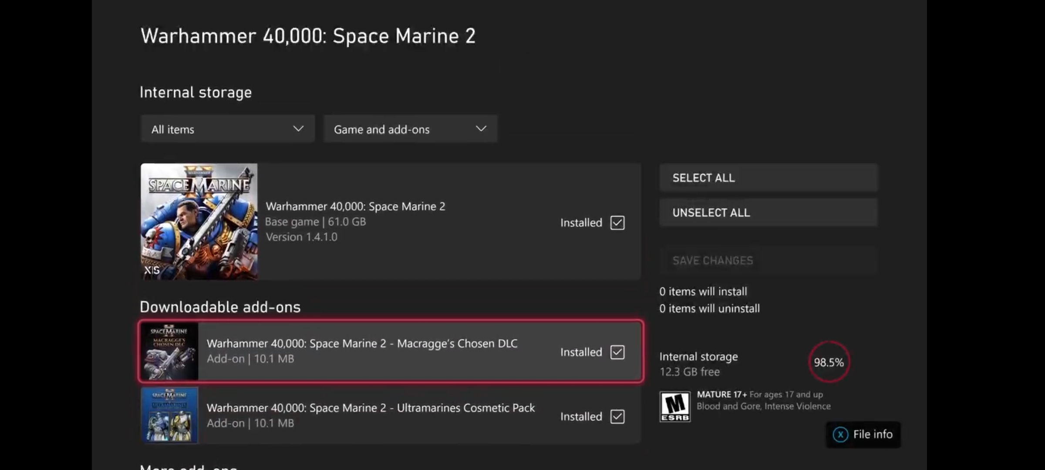Click the 98.5% storage usage ring
The width and height of the screenshot is (1045, 470).
coord(829,362)
